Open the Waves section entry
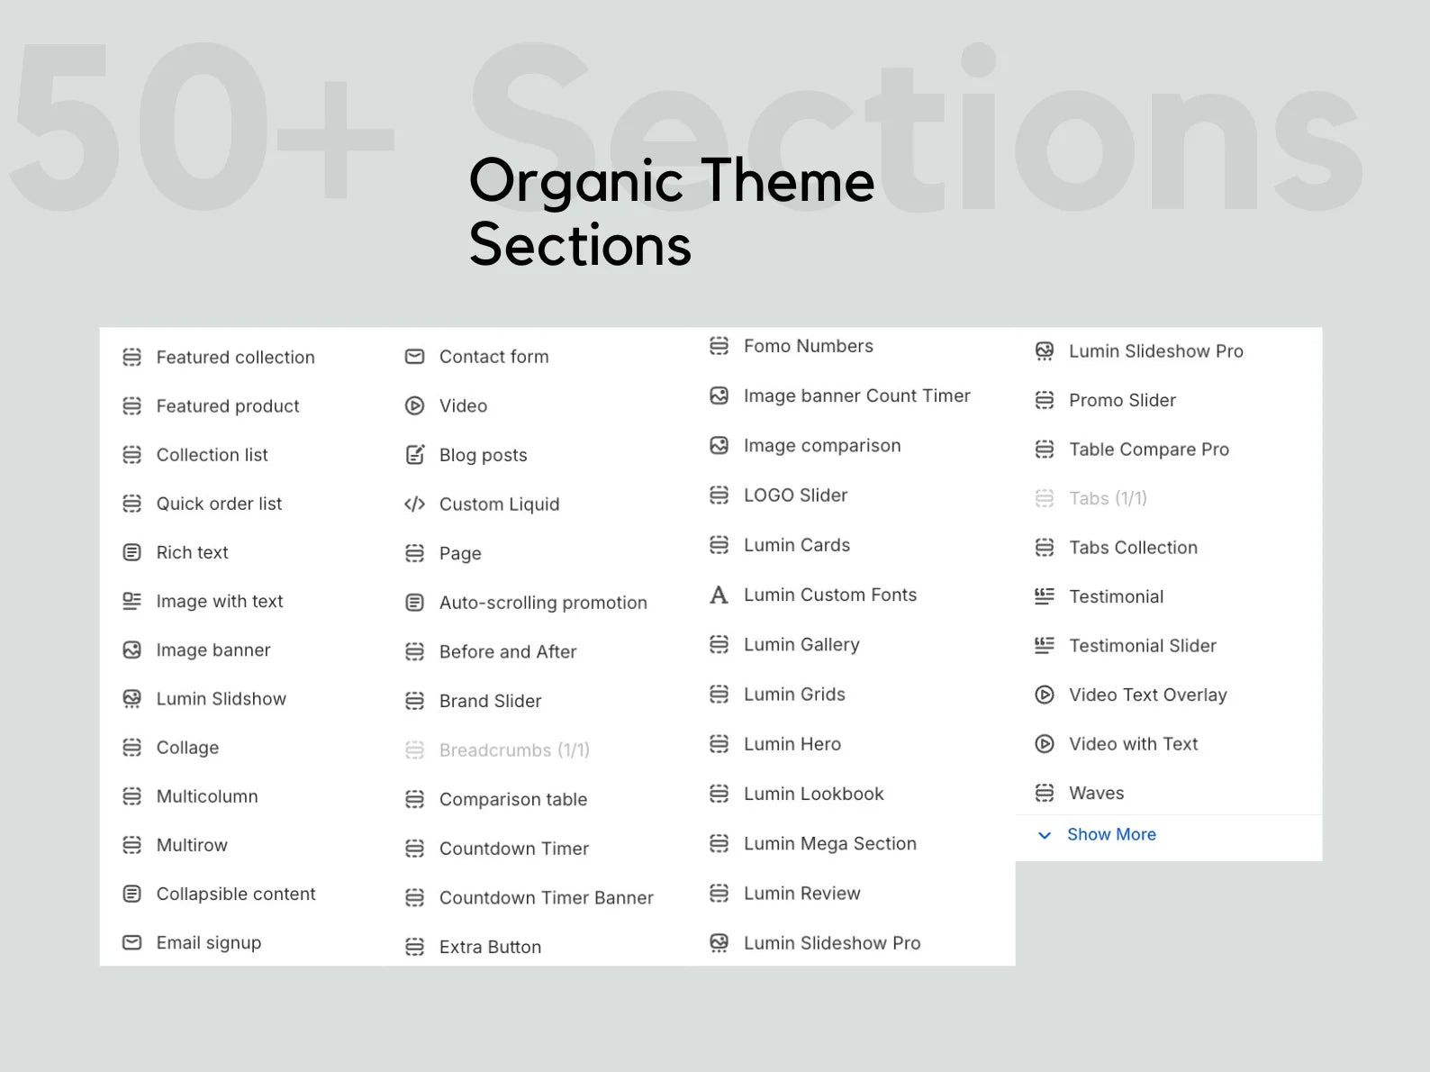Viewport: 1430px width, 1072px height. point(1096,793)
